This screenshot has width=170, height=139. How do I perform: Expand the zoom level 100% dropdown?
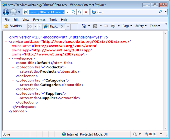click(x=161, y=134)
